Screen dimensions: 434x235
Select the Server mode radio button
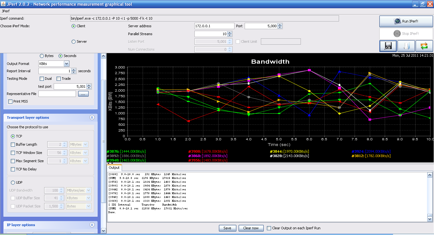click(74, 41)
